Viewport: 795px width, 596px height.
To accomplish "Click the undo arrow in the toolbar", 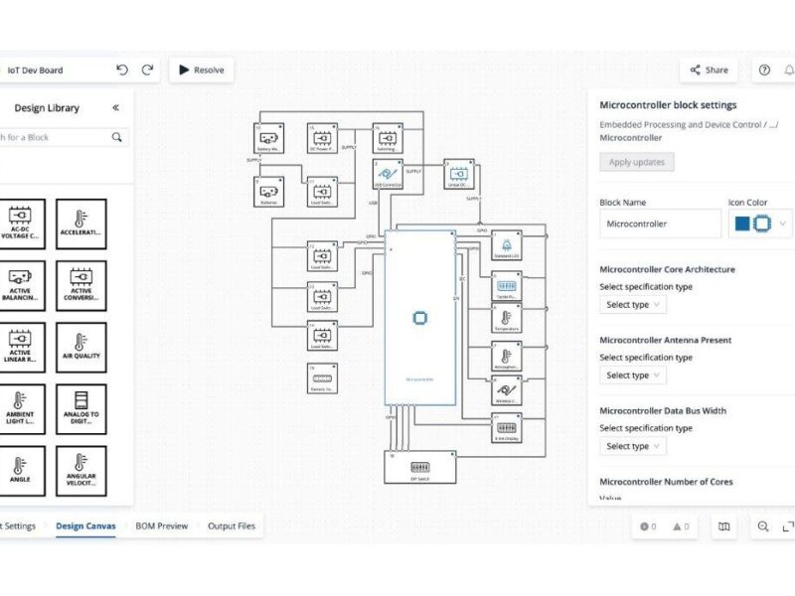I will tap(121, 70).
